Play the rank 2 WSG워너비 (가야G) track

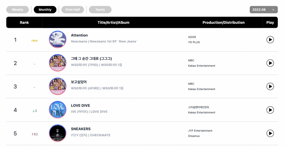tap(270, 63)
